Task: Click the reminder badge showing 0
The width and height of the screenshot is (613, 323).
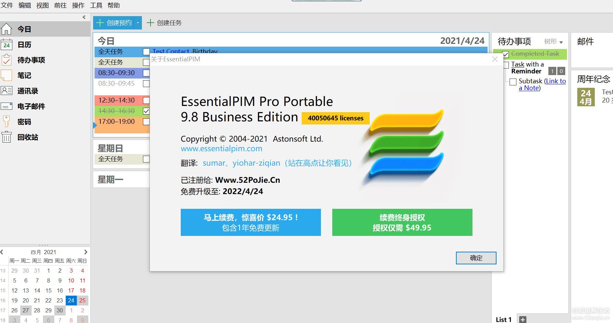Action: click(x=561, y=71)
